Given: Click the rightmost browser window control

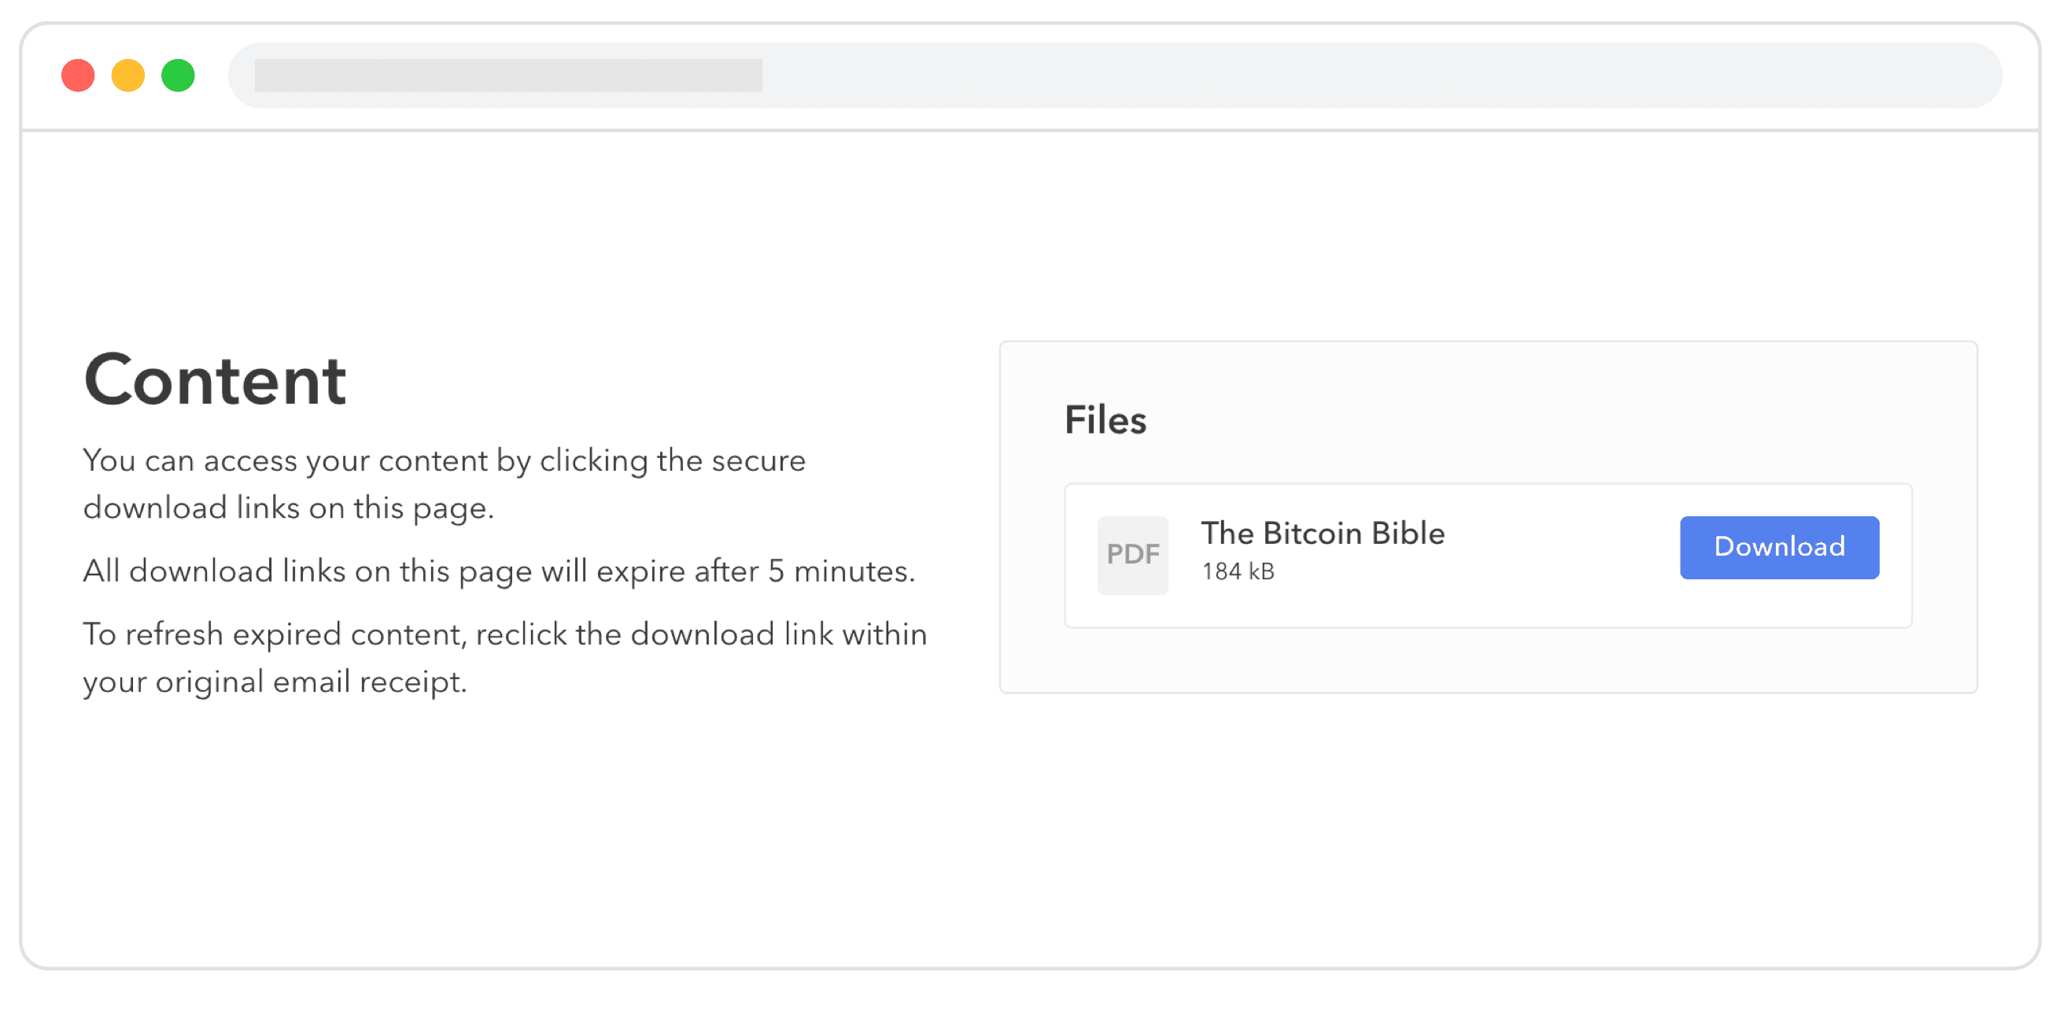Looking at the screenshot, I should pos(178,76).
